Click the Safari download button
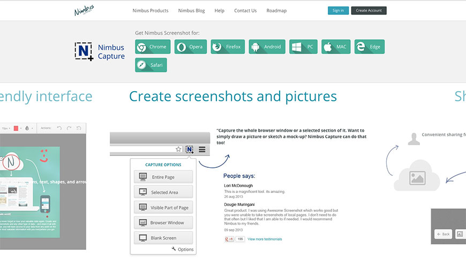The height and width of the screenshot is (267, 466). pyautogui.click(x=151, y=65)
